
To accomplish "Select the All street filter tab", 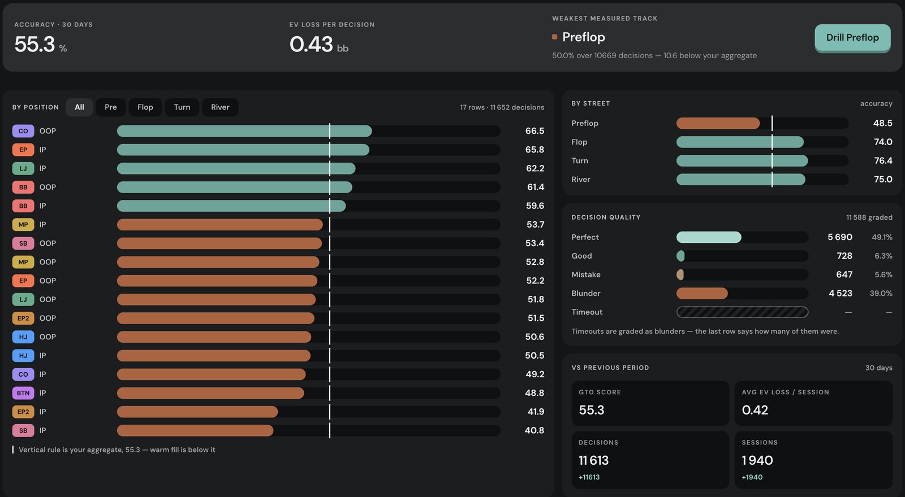I will click(x=79, y=107).
